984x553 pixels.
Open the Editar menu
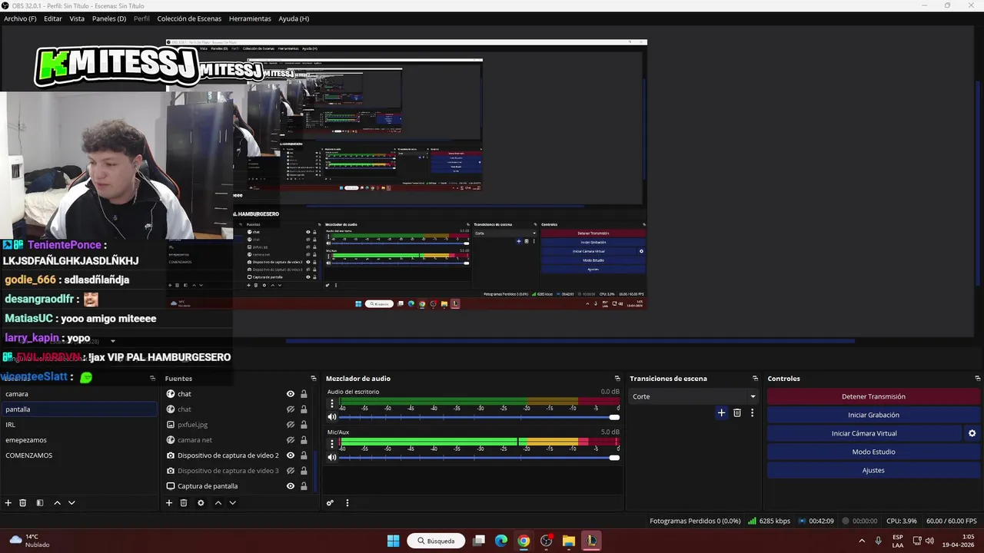pos(53,18)
